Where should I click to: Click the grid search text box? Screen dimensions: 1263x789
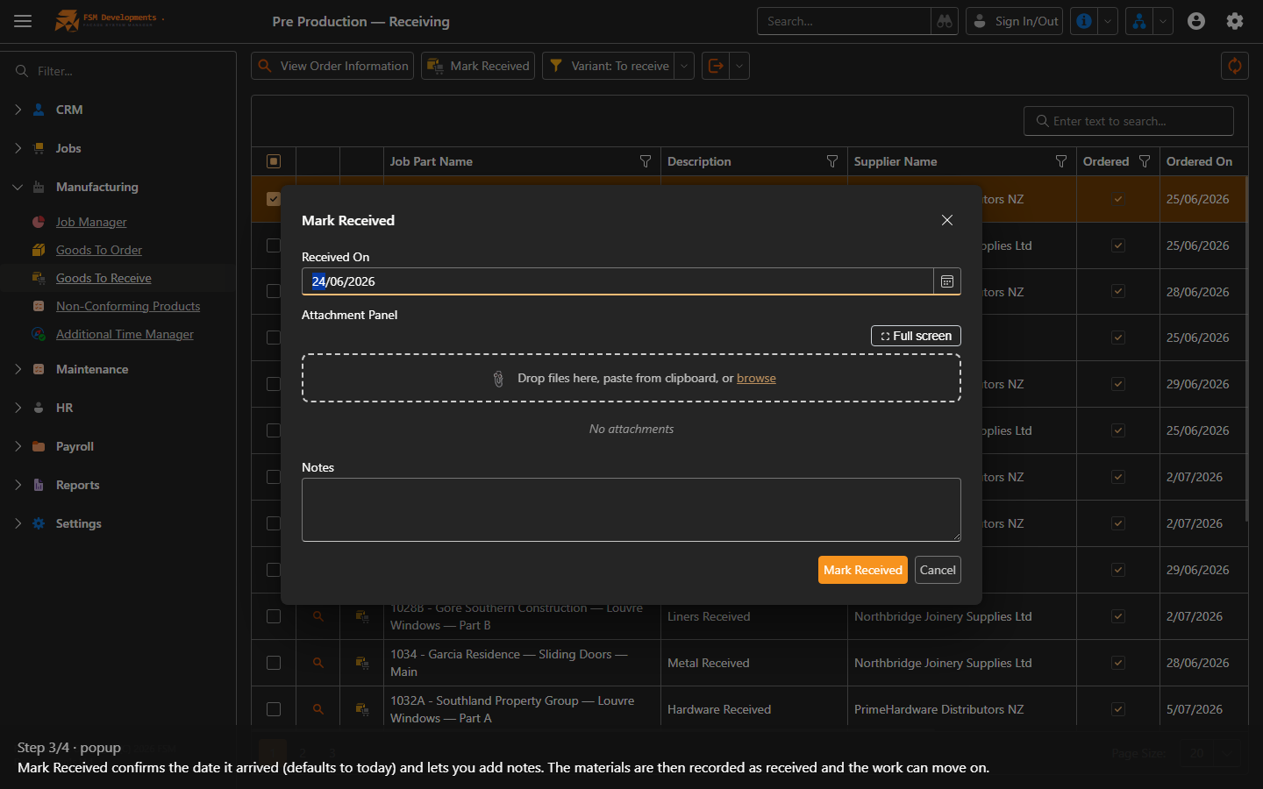(1129, 121)
